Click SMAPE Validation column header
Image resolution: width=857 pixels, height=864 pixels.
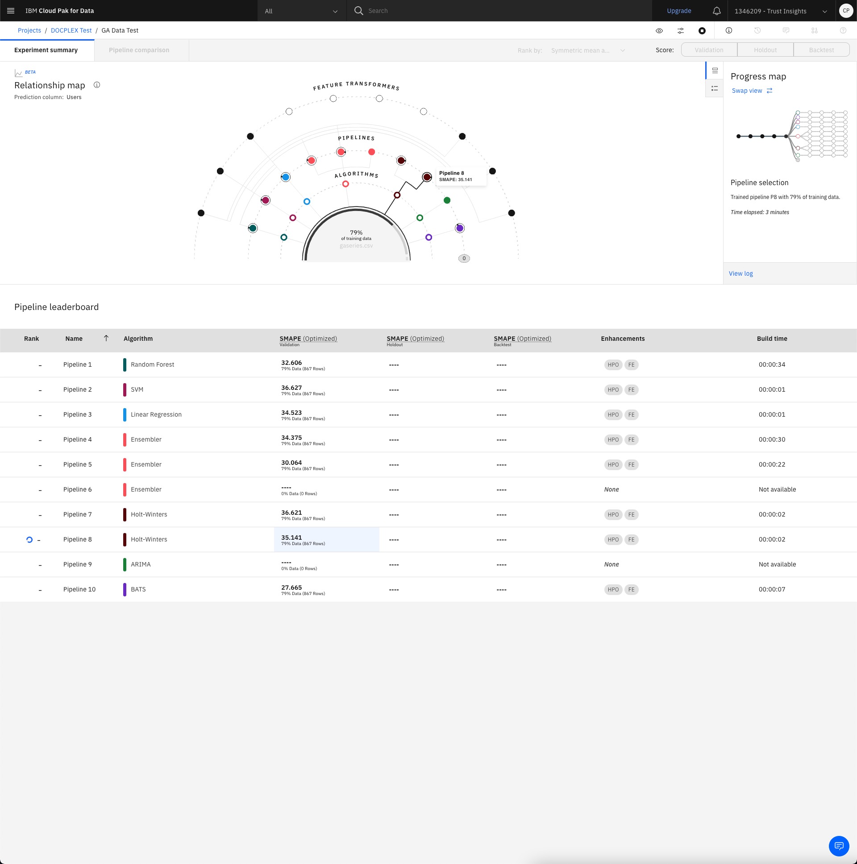pyautogui.click(x=308, y=340)
